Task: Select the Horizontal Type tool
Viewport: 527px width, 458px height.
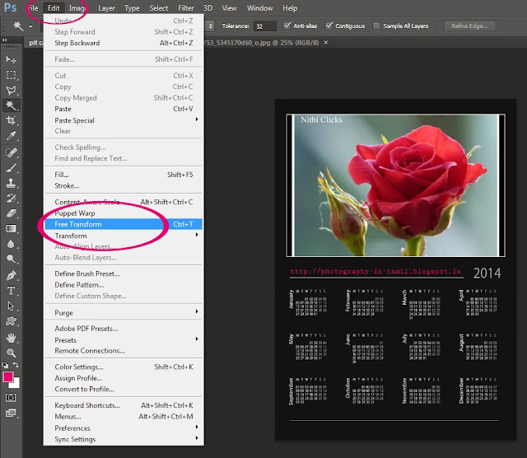Action: (x=11, y=291)
